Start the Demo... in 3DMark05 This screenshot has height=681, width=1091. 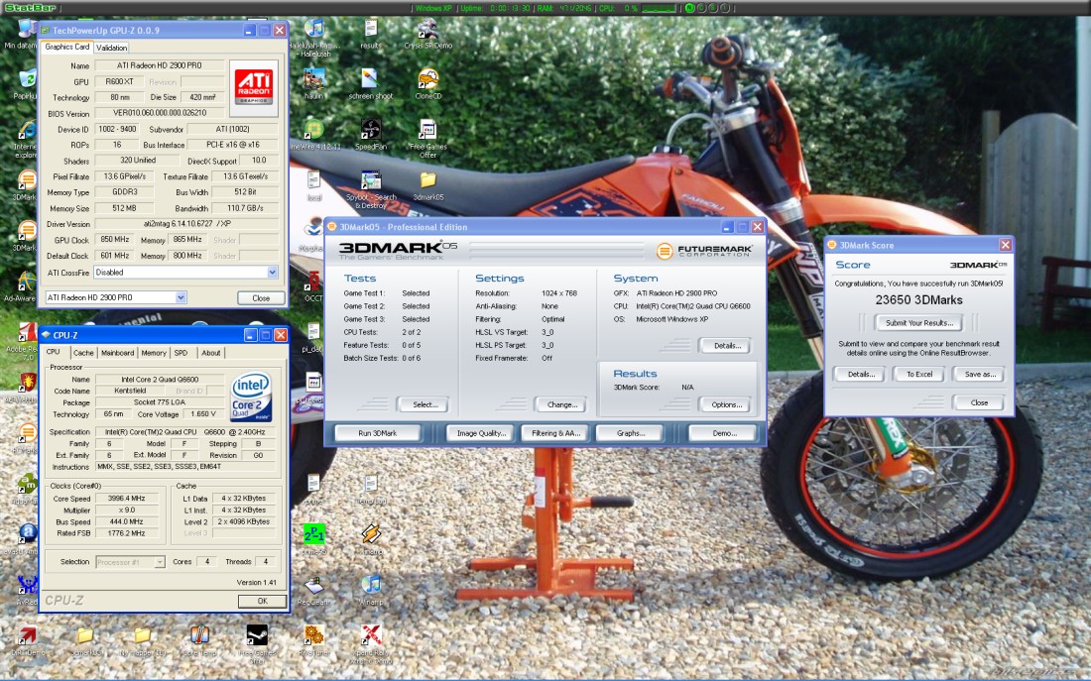[x=724, y=432]
